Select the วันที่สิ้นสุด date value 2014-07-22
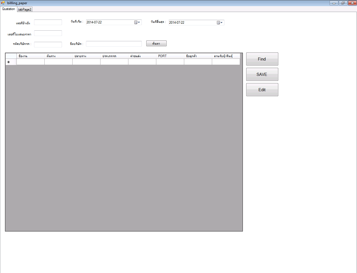Viewport: 357px width, 273px height. (x=177, y=23)
